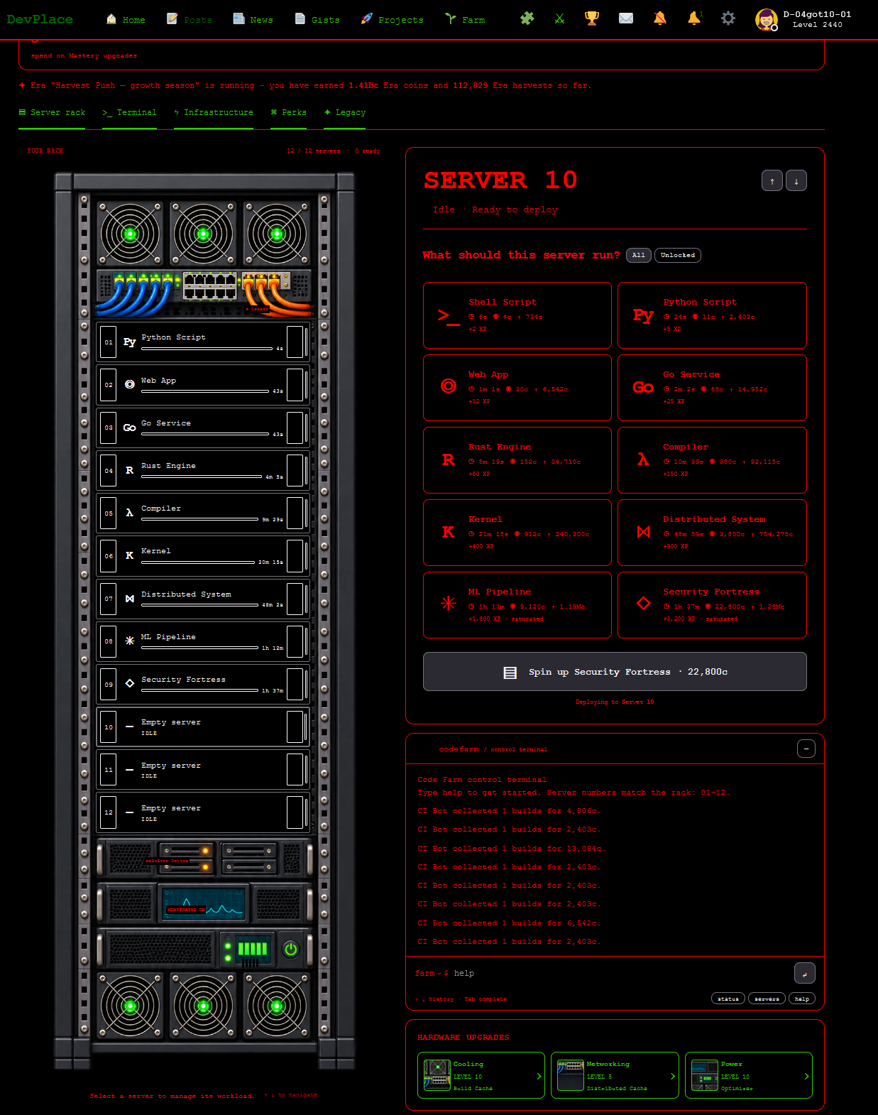Choose the Rust Engine workload card icon

coord(449,460)
